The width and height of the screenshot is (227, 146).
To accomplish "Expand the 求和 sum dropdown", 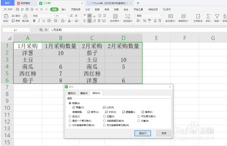I will [211, 21].
